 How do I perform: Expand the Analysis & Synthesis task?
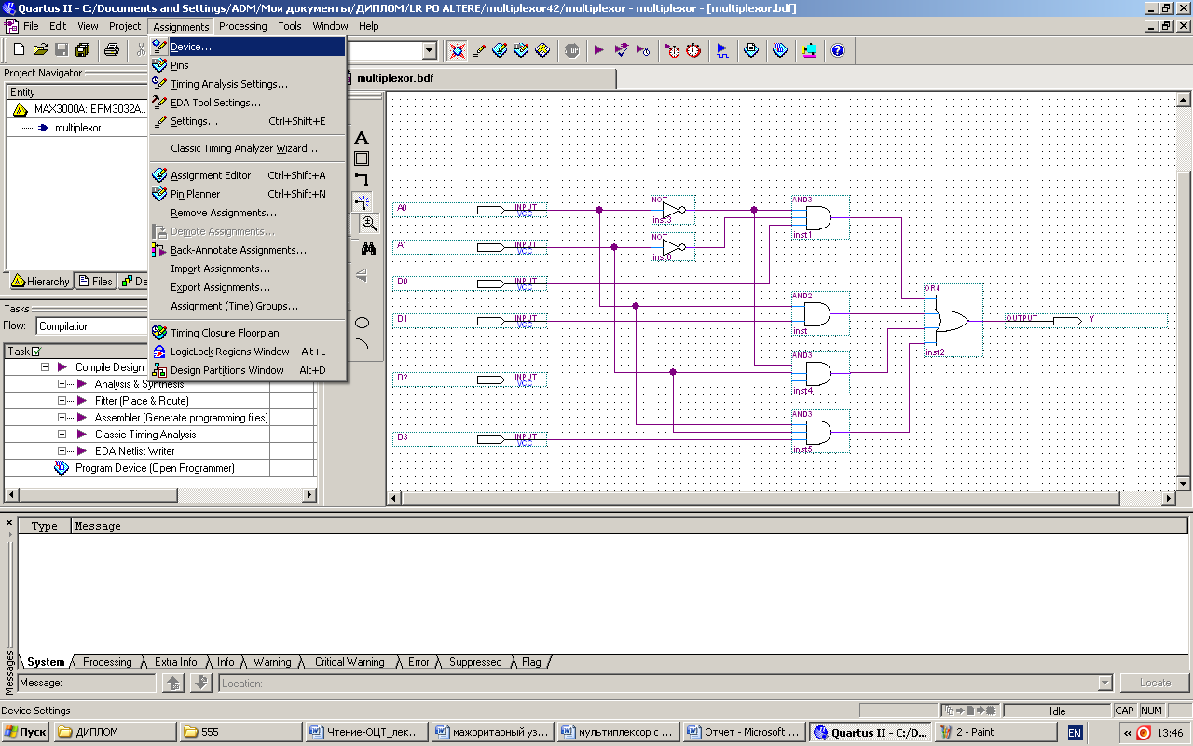click(62, 384)
